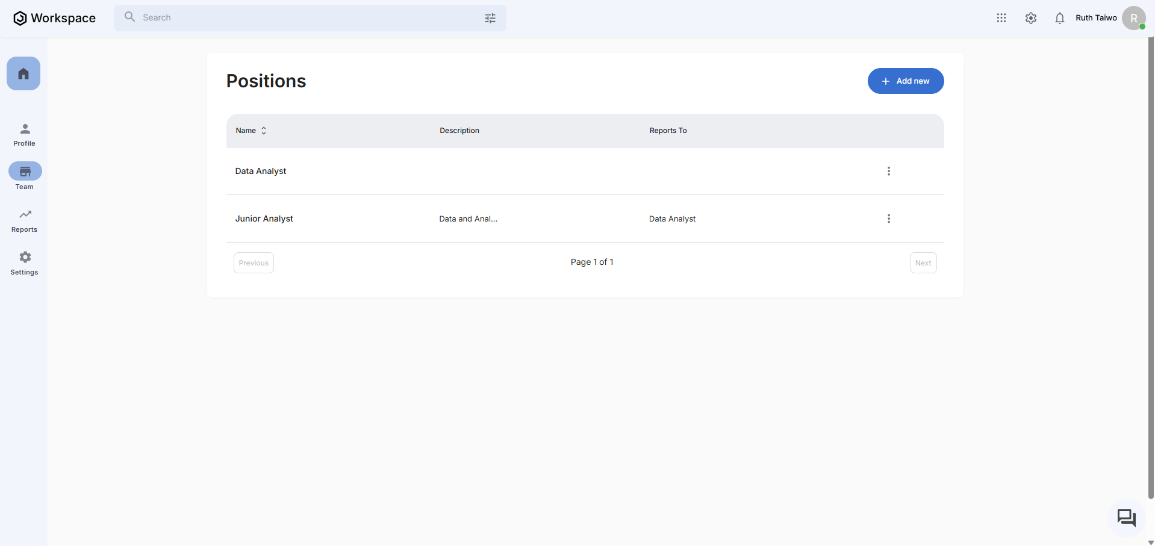Open the chat bubble widget

[x=1126, y=518]
